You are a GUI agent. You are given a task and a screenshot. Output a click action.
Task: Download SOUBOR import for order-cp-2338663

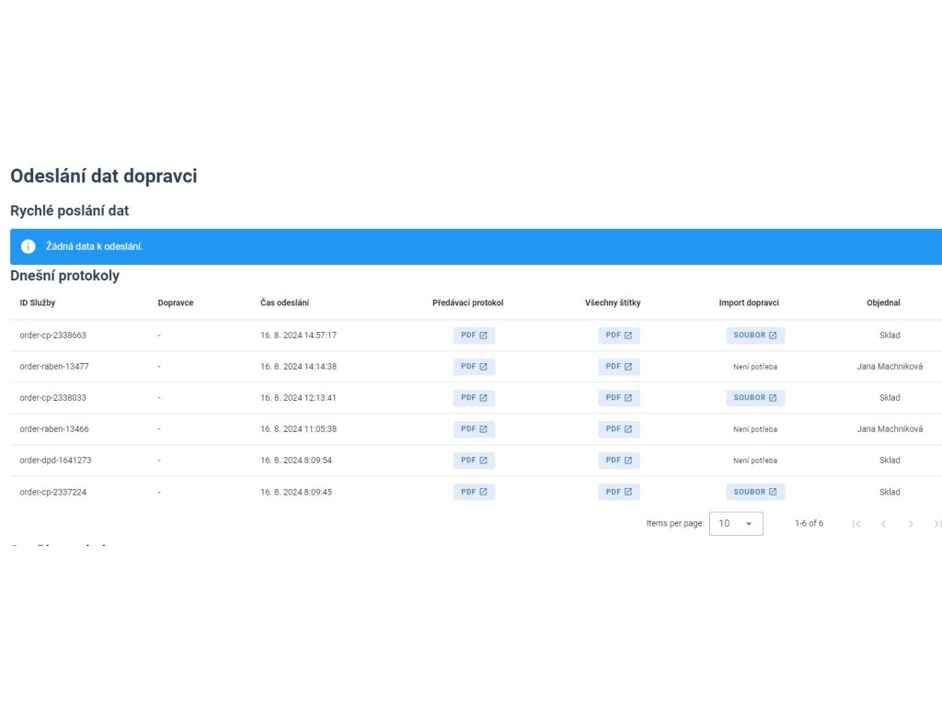coord(755,335)
